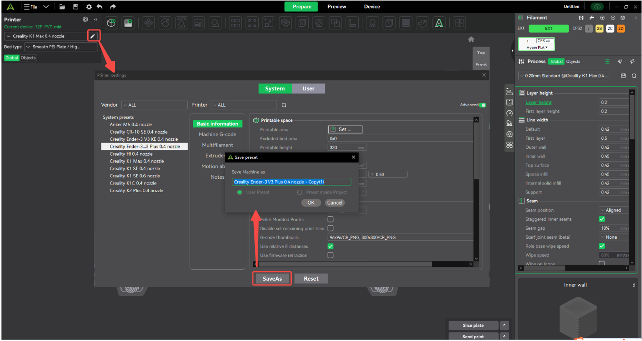Click OK in Save preset dialog

[311, 203]
